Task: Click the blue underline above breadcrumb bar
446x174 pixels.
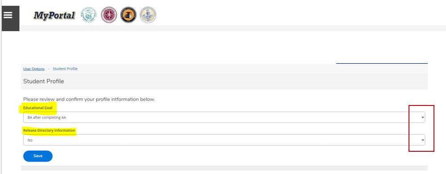Action: tap(382, 63)
